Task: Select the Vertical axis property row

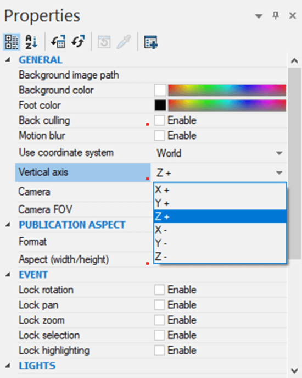Action: point(83,173)
